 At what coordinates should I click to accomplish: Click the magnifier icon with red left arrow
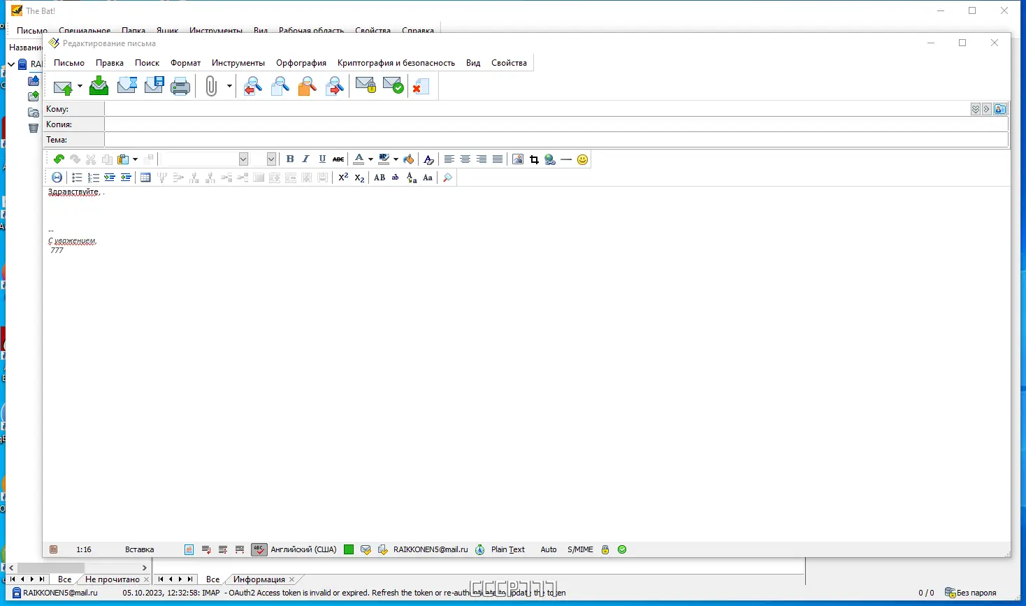(x=253, y=86)
